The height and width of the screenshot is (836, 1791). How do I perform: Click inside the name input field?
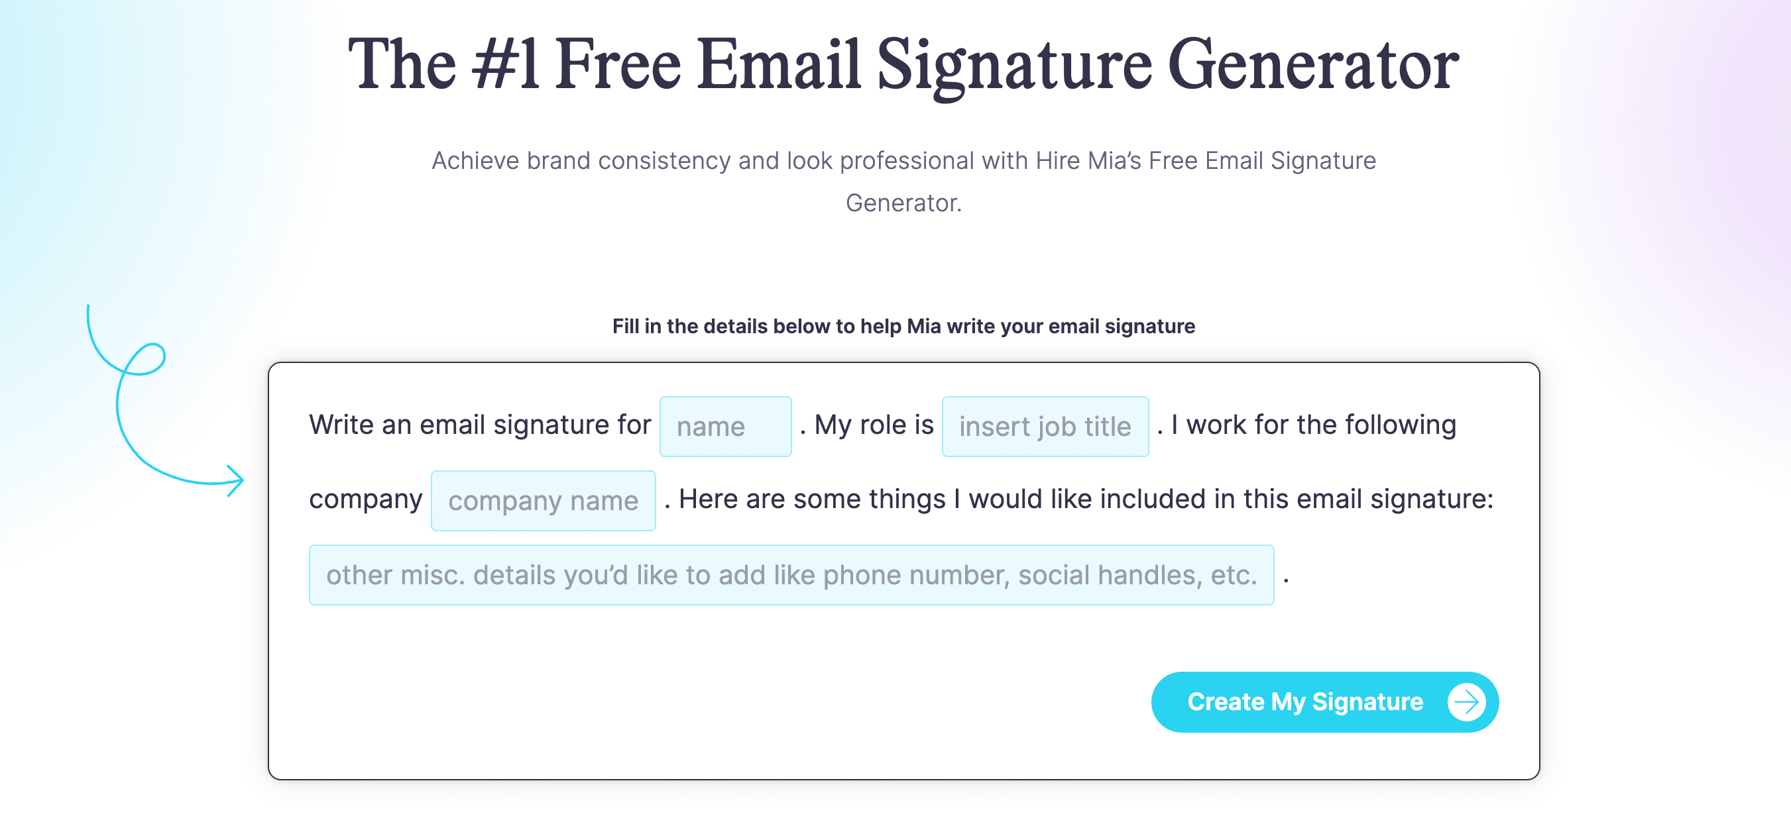pos(725,425)
